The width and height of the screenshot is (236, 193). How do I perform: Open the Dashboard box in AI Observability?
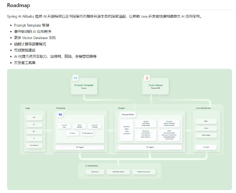95,171
